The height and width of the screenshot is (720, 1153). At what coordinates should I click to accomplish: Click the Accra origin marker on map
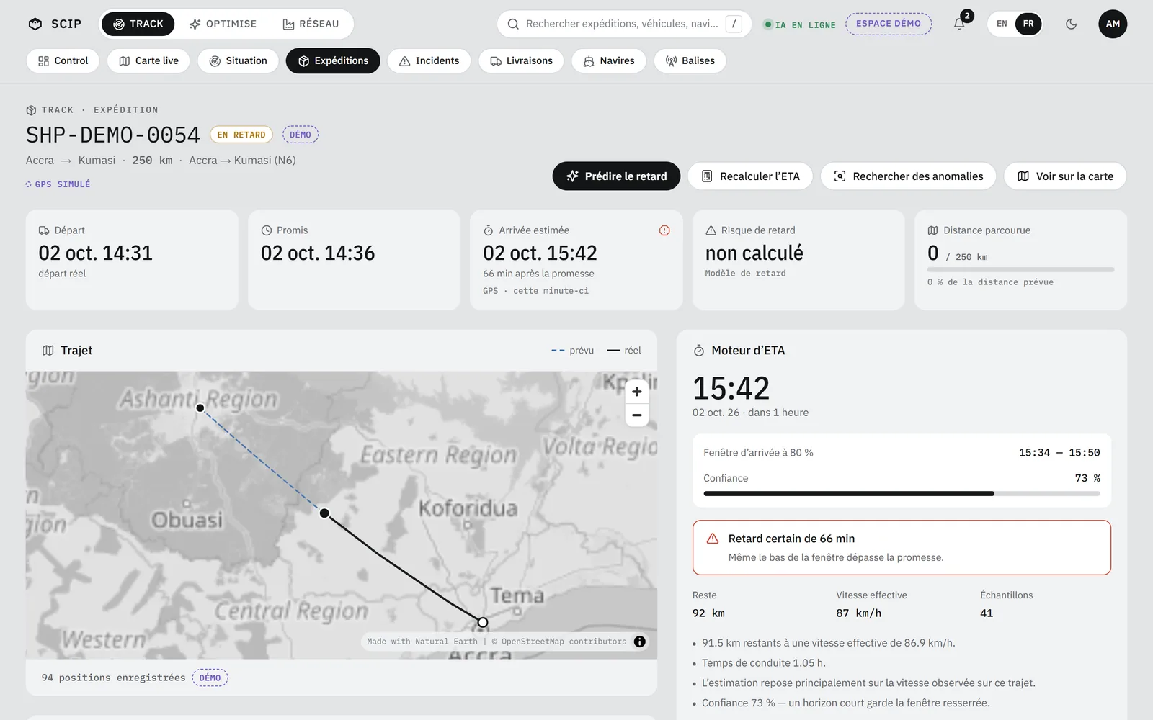coord(483,622)
